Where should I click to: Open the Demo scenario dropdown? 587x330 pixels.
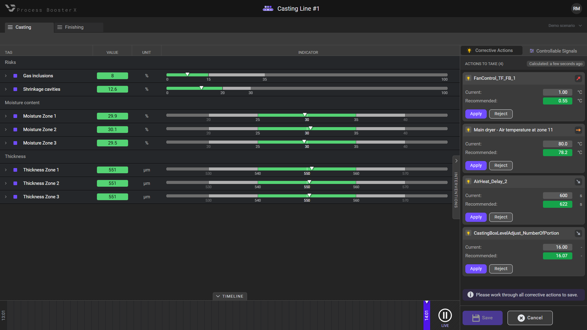pos(565,26)
